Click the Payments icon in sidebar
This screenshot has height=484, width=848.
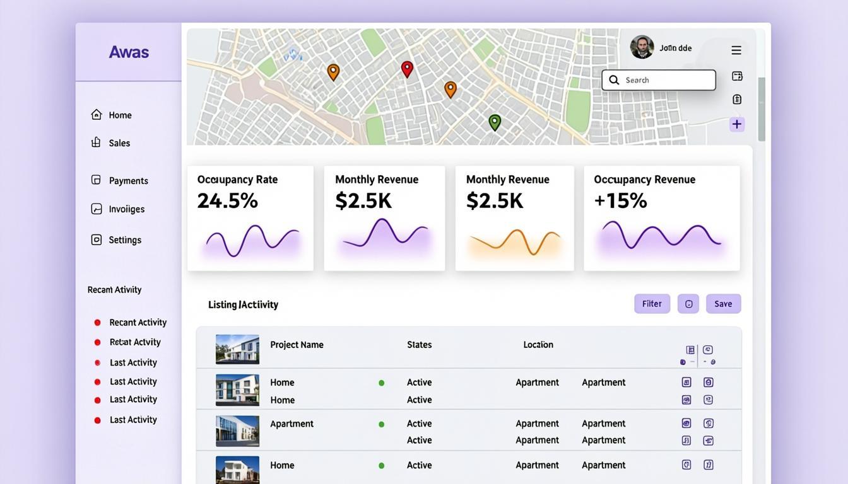(x=96, y=180)
